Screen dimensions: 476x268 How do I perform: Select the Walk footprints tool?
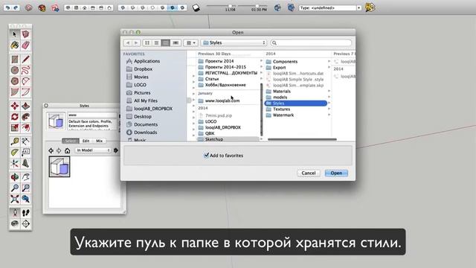point(26,213)
